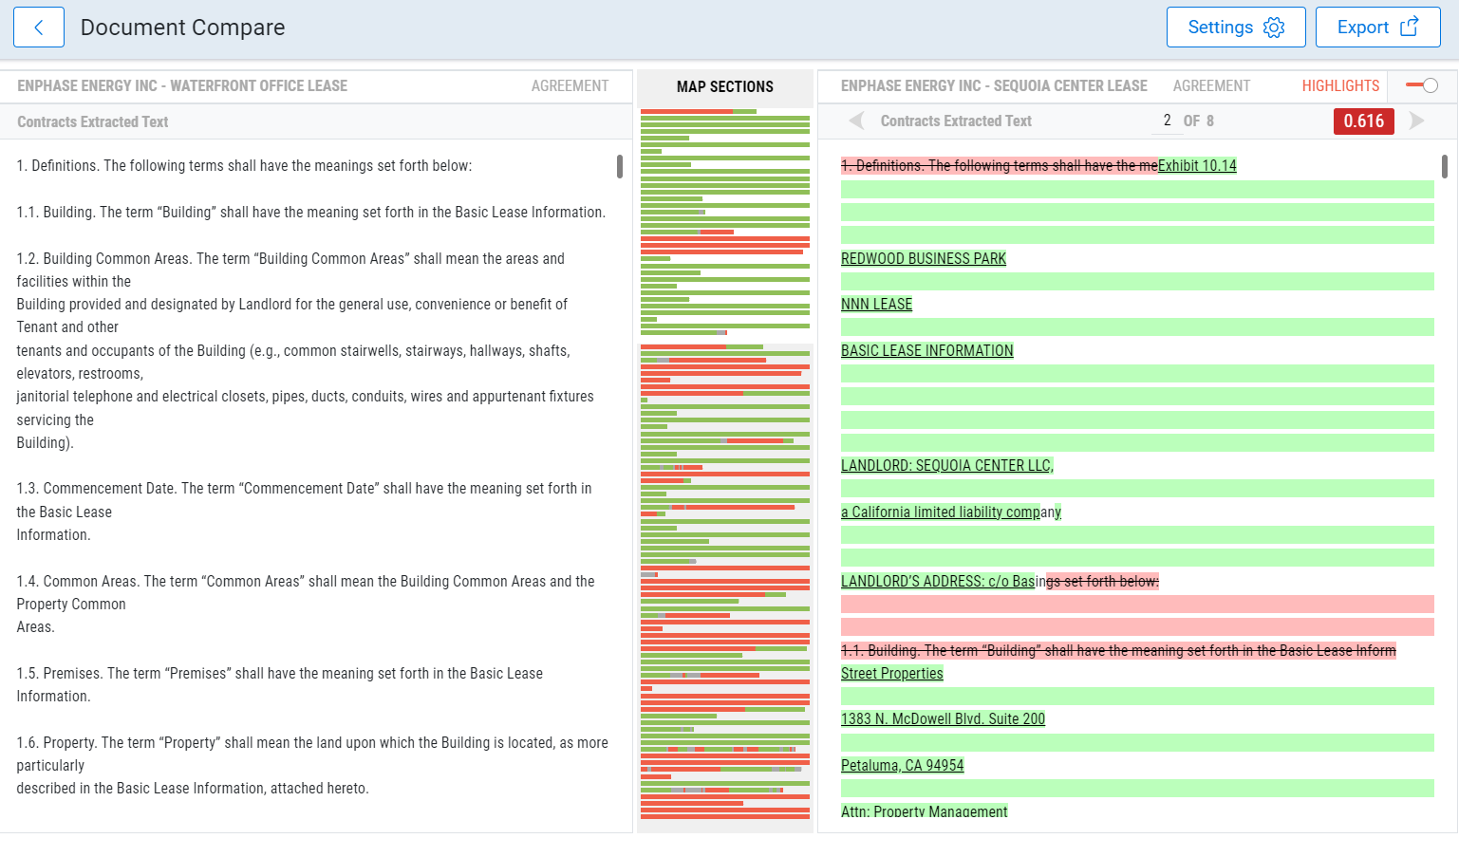The height and width of the screenshot is (857, 1459).
Task: Click the 'OF 8' section count label
Action: coord(1198,121)
